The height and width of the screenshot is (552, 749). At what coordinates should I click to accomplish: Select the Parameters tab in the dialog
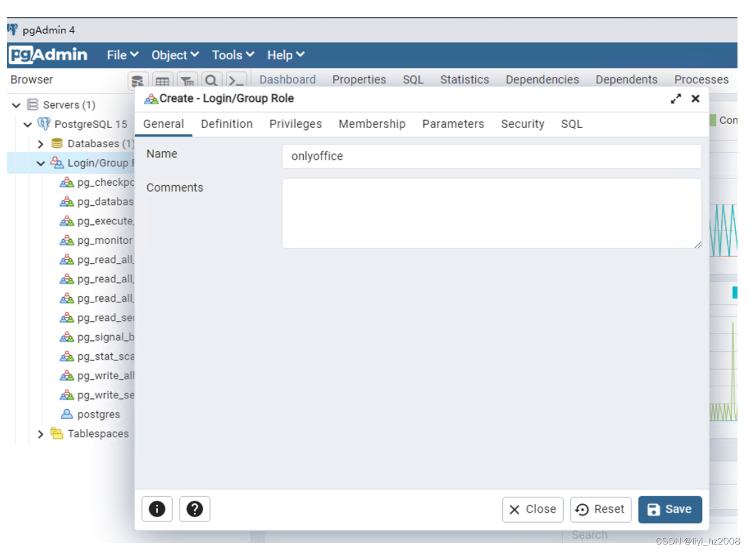coord(453,124)
